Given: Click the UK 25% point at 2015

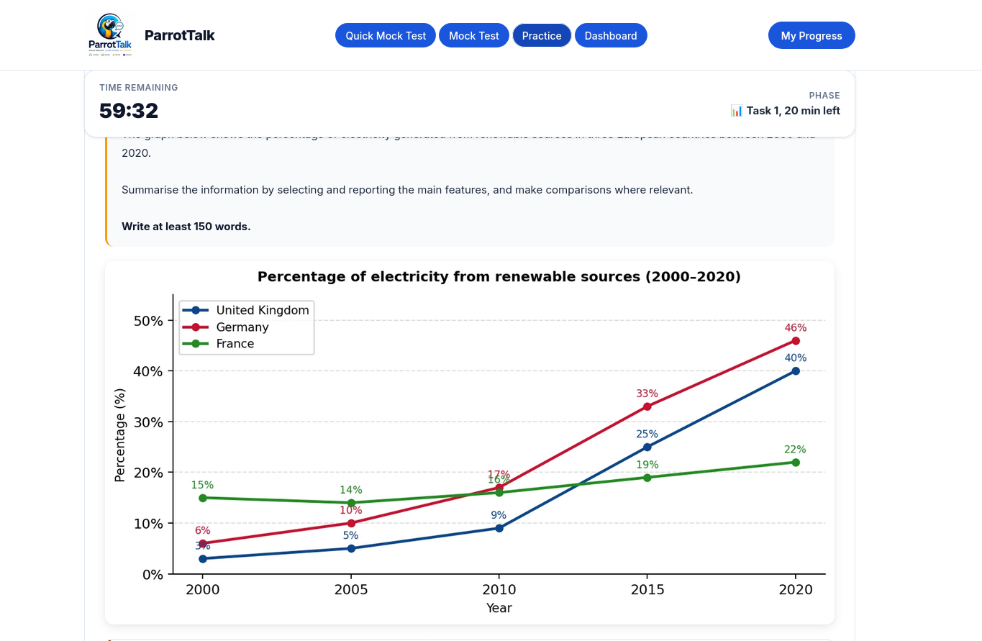Looking at the screenshot, I should [647, 447].
